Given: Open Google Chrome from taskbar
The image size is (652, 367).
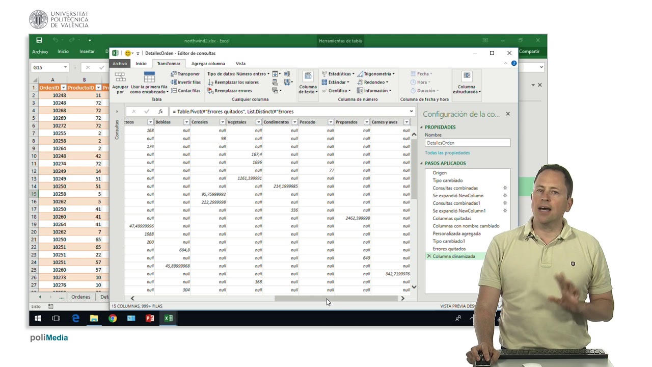Looking at the screenshot, I should click(x=113, y=319).
